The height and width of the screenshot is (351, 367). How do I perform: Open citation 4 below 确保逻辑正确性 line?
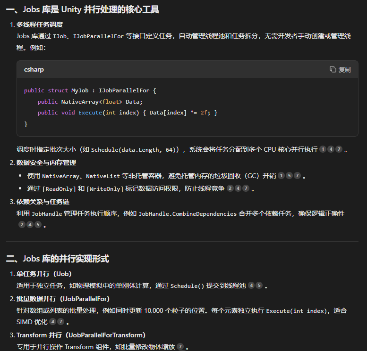click(x=30, y=225)
